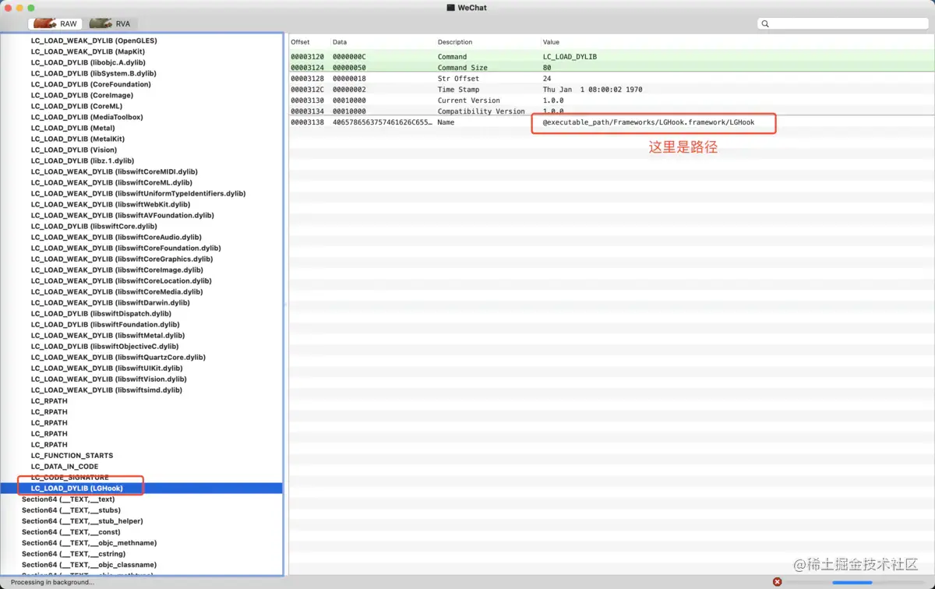Select LC_LOAD_DYLIB (Metal) entry
Image resolution: width=935 pixels, height=589 pixels.
(73, 128)
